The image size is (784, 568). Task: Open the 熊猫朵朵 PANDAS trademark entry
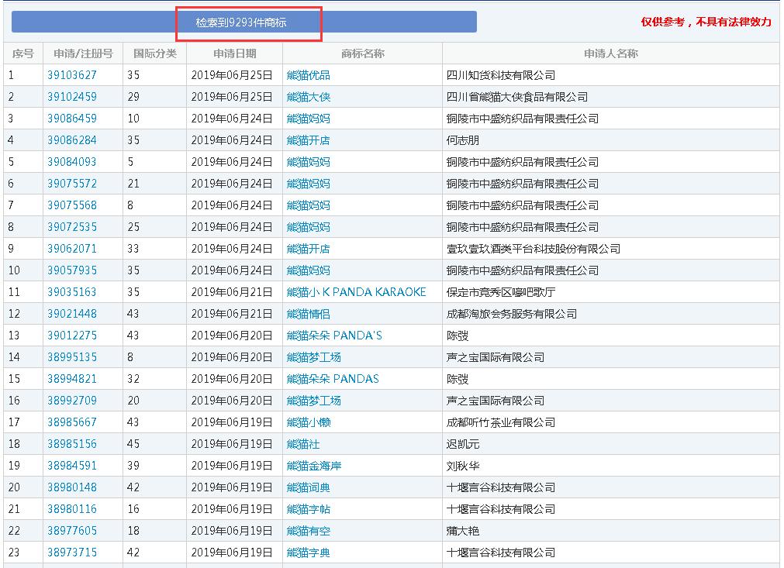333,379
